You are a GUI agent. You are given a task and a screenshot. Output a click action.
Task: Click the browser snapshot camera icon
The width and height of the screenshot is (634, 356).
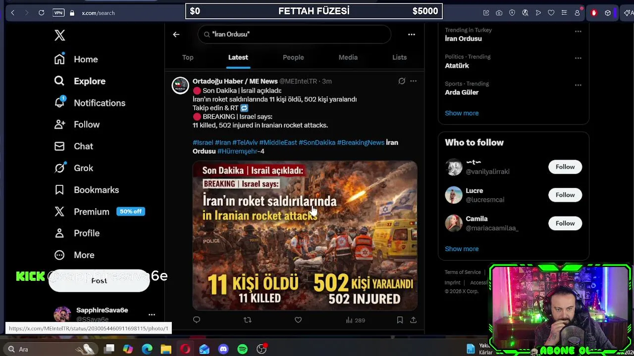(499, 13)
